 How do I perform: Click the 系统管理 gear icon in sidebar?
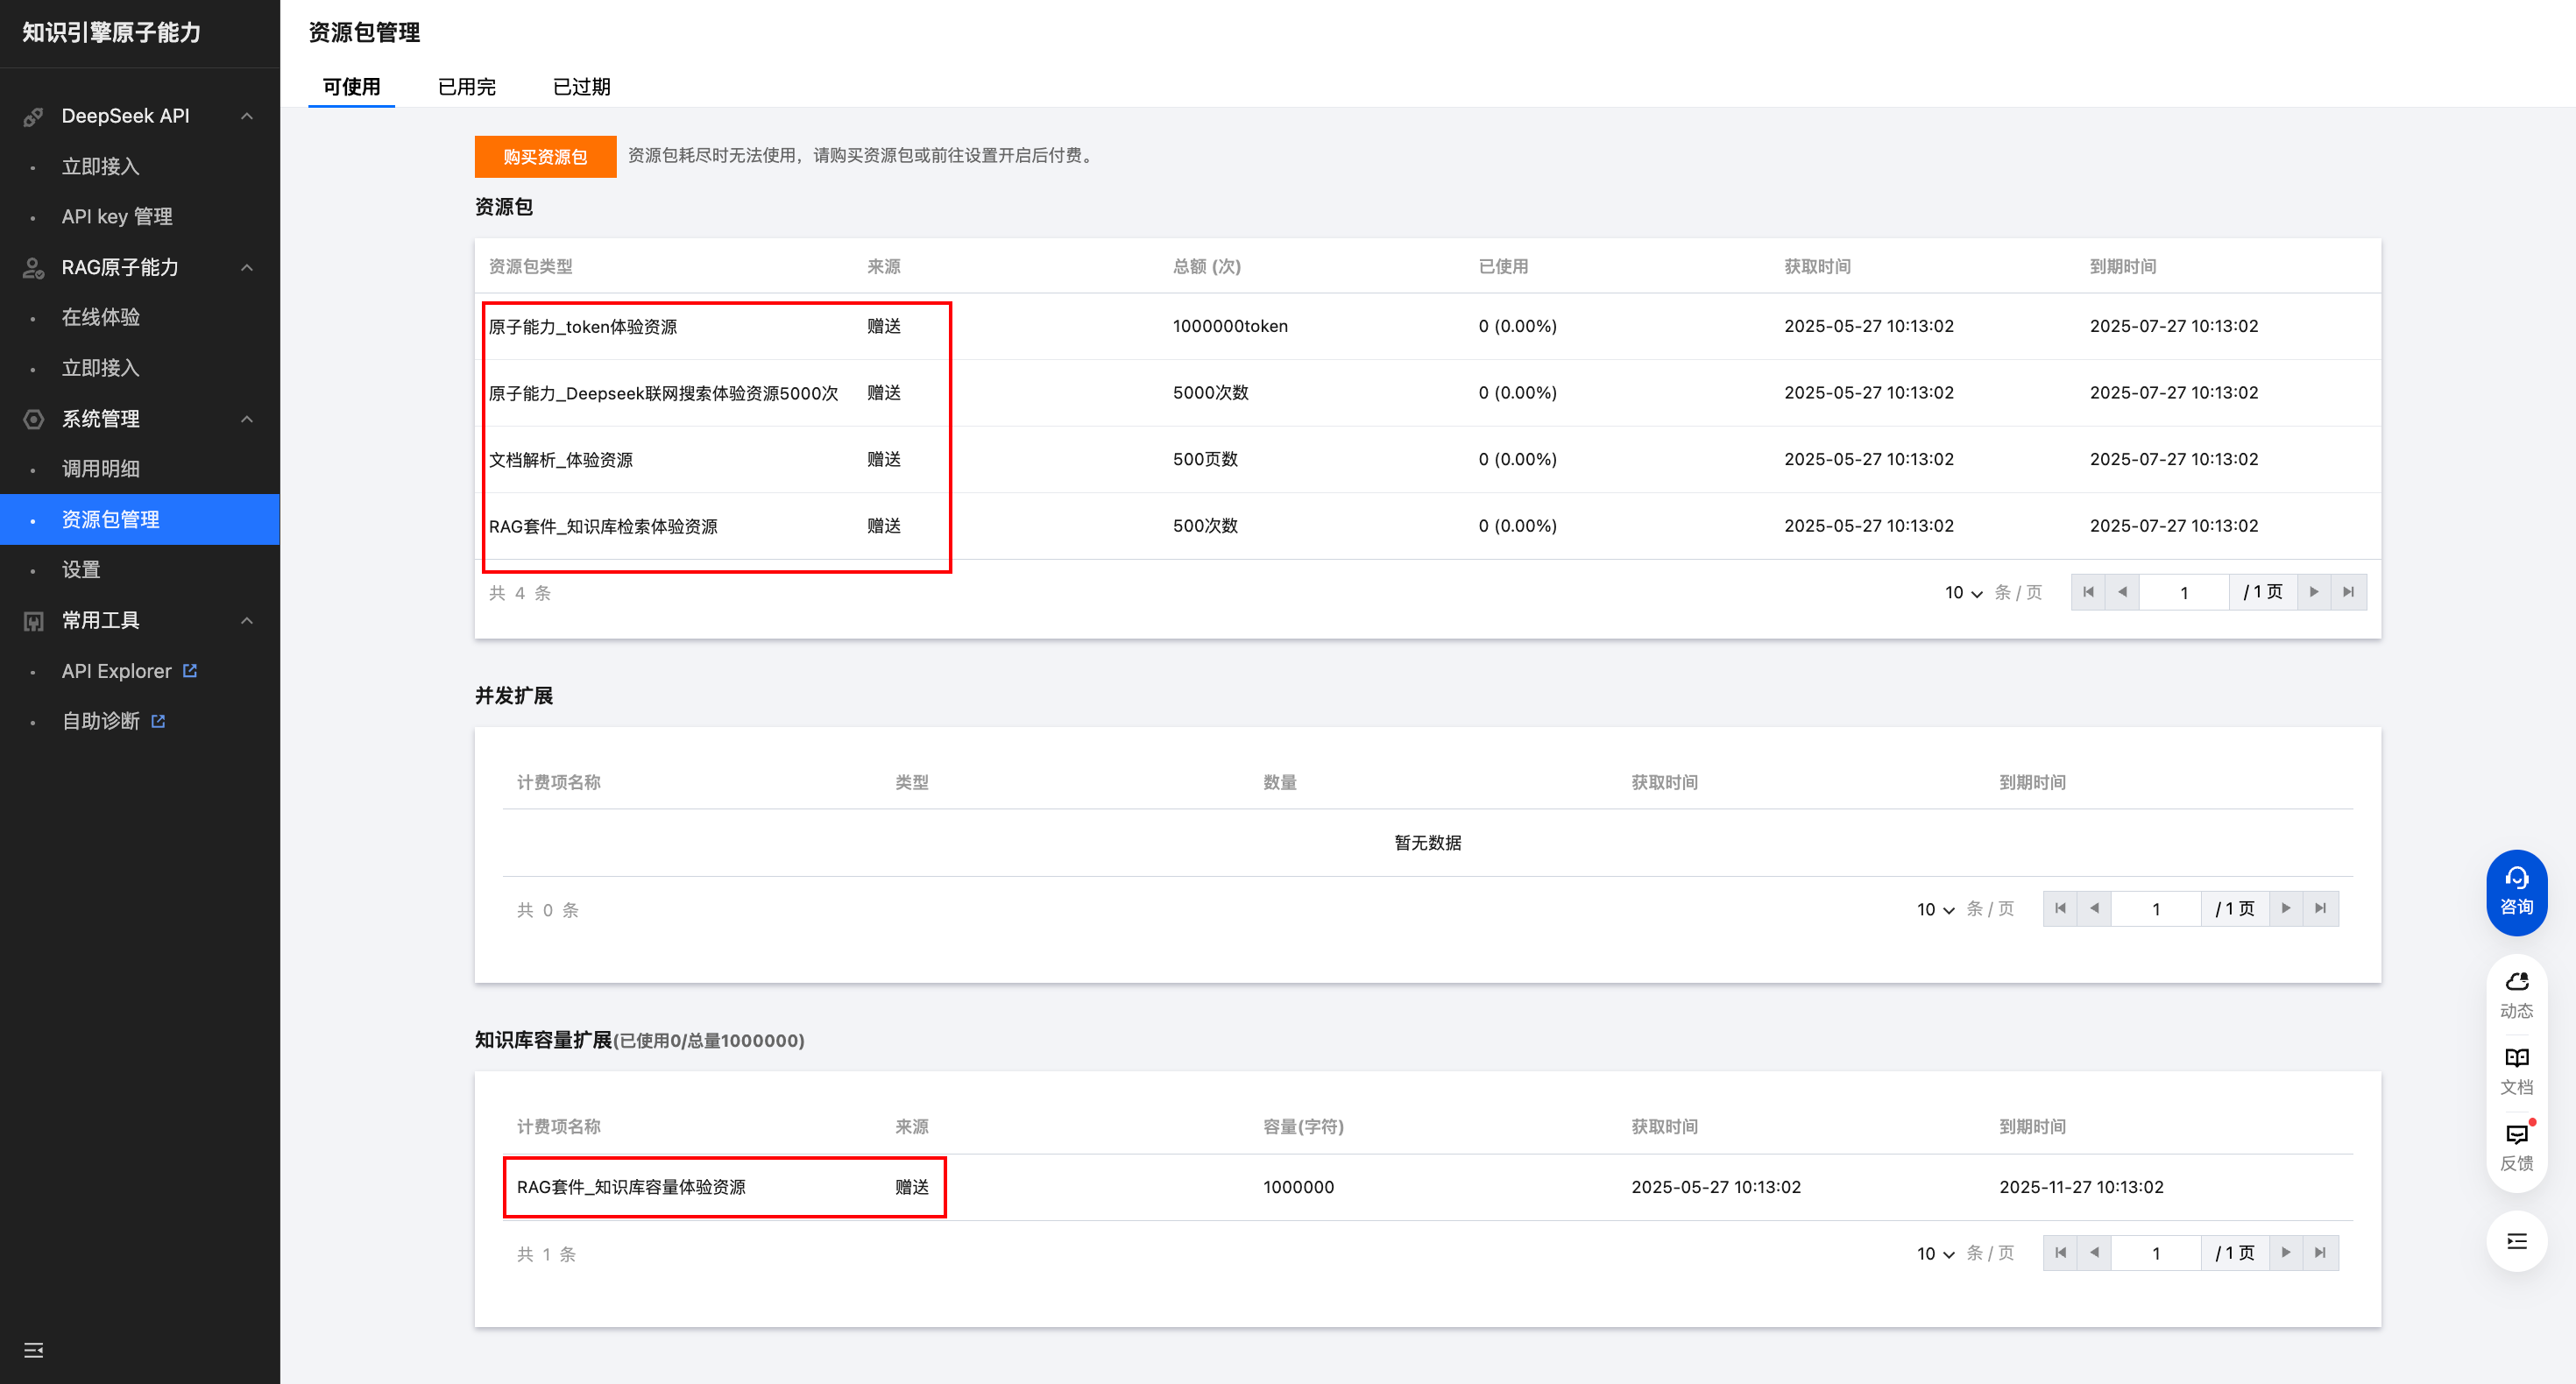[33, 419]
